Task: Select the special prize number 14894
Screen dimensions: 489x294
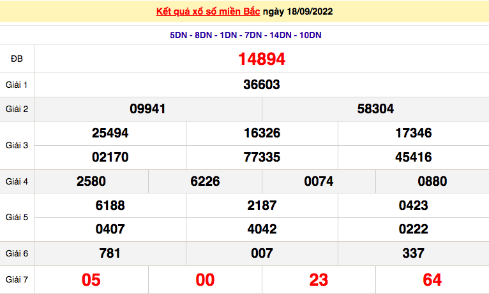Action: (261, 59)
